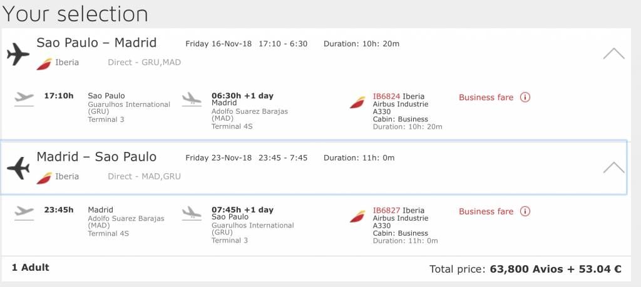This screenshot has width=641, height=287.
Task: Click the return Business fare link
Action: click(486, 211)
